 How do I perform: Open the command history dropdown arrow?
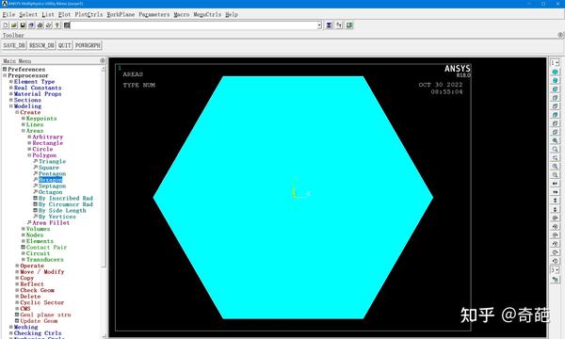(319, 25)
